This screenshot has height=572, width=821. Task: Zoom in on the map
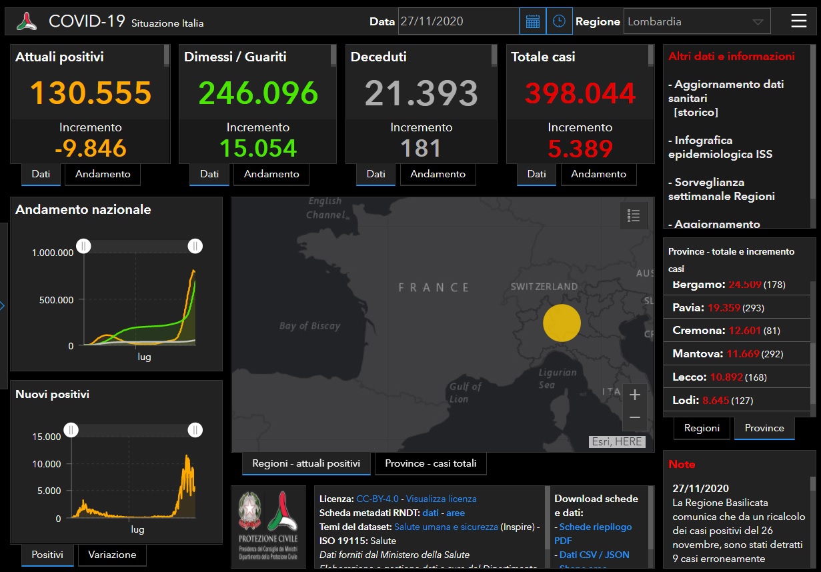(x=634, y=395)
